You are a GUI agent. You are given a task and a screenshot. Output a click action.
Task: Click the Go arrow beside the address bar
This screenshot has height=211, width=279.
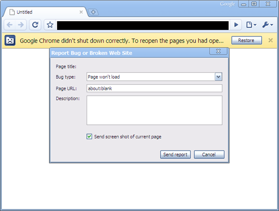(x=236, y=25)
